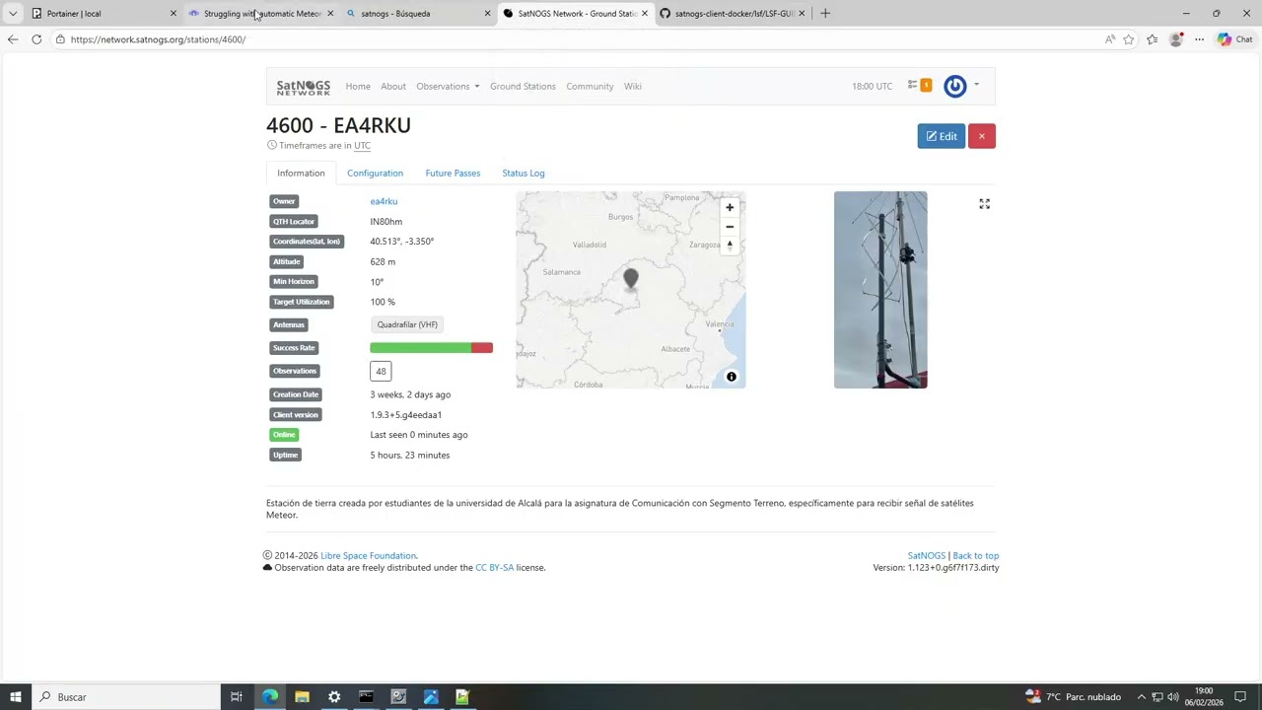This screenshot has height=710, width=1262.
Task: Click the Success Rate progress bar
Action: pos(431,347)
